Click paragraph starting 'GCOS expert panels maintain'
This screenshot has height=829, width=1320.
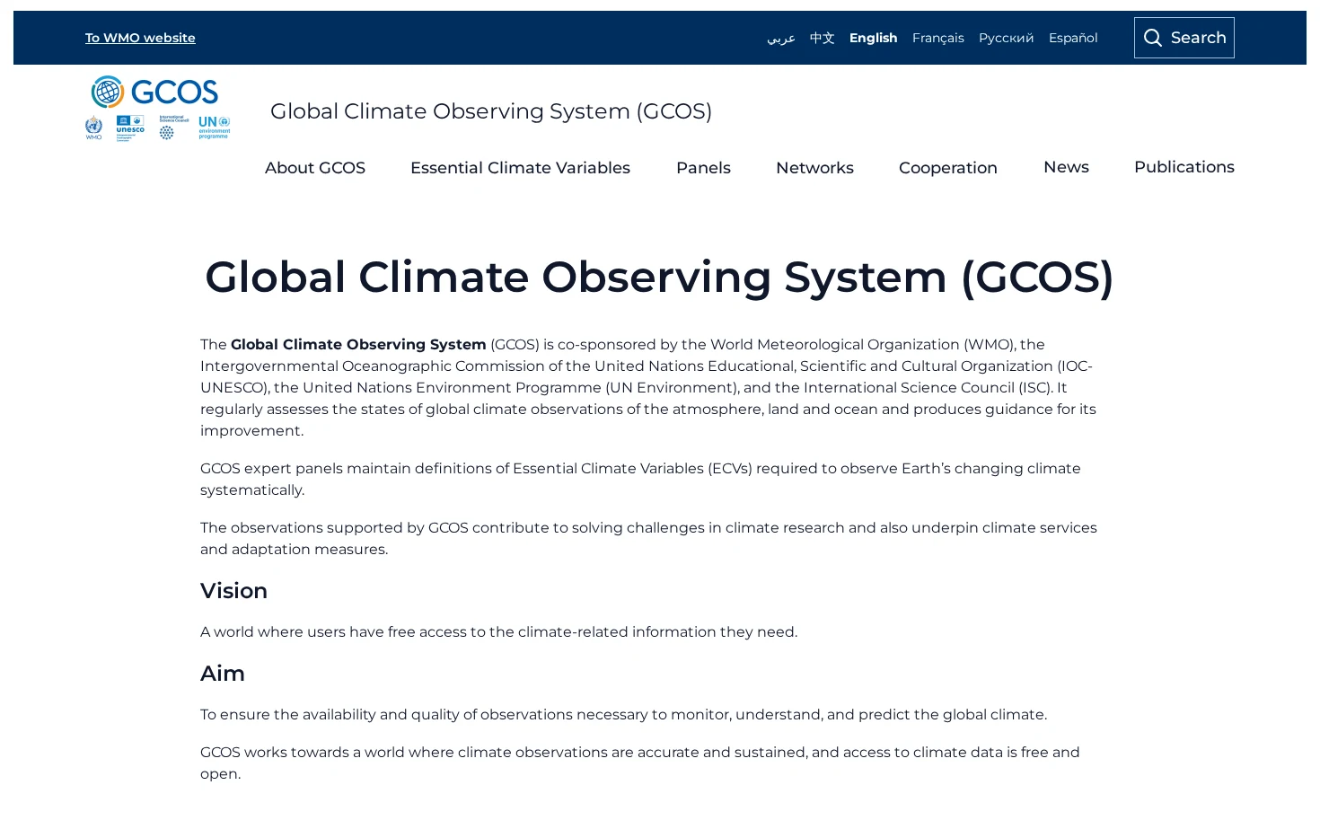point(640,480)
